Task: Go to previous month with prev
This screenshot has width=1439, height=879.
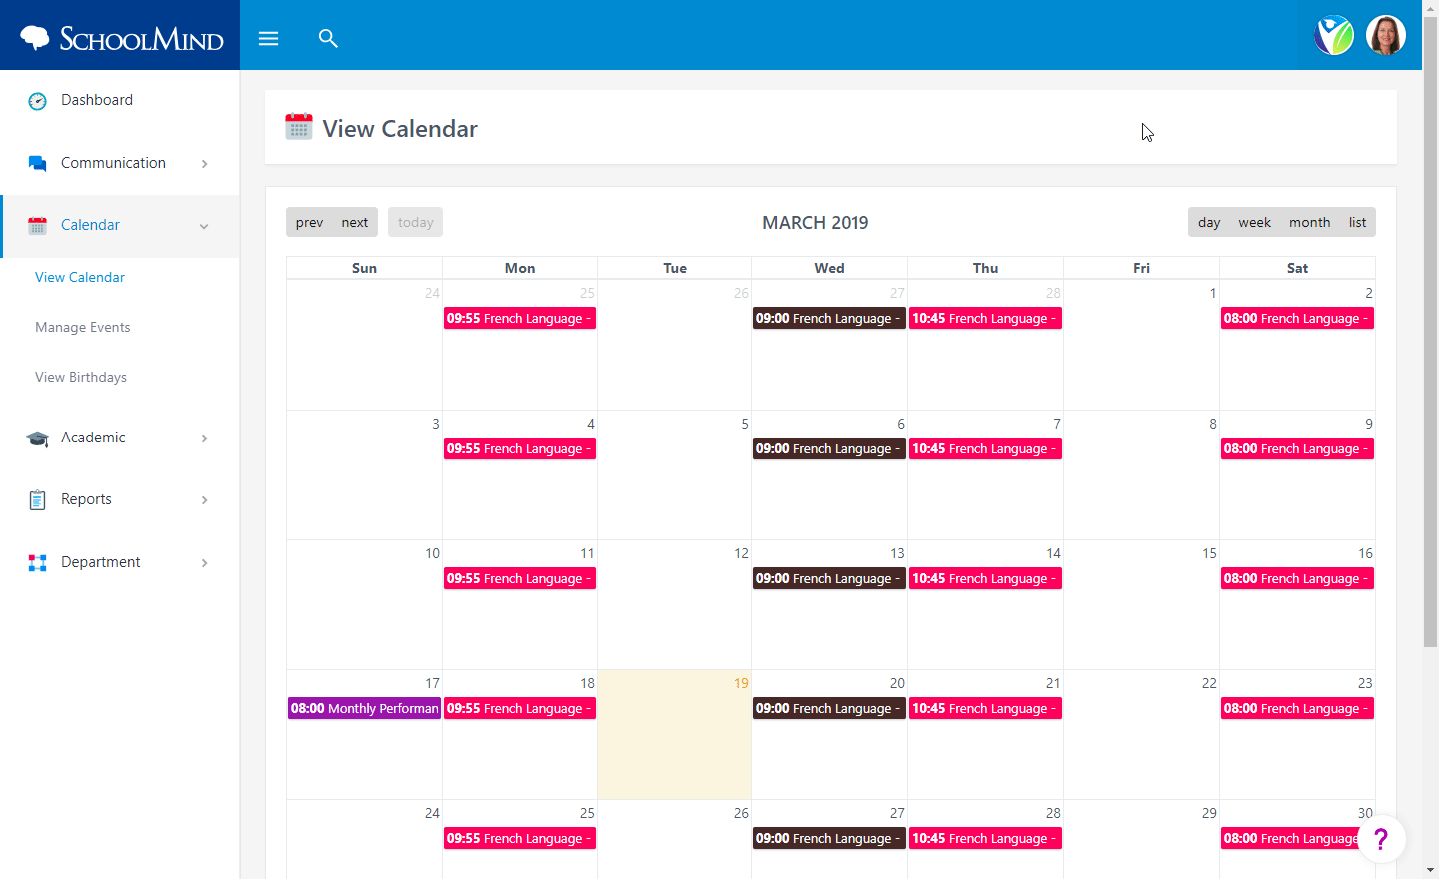Action: tap(309, 222)
